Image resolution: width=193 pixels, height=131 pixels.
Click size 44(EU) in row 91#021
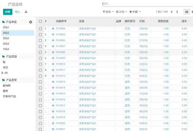click(143, 129)
